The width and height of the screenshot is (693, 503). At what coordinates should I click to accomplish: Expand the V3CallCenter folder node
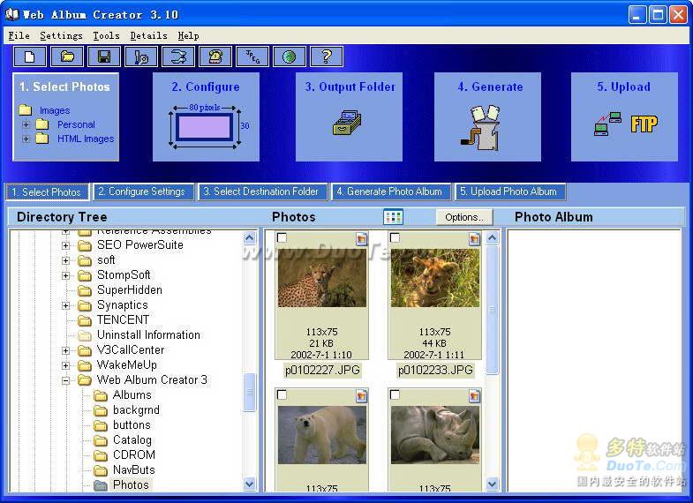tap(66, 350)
